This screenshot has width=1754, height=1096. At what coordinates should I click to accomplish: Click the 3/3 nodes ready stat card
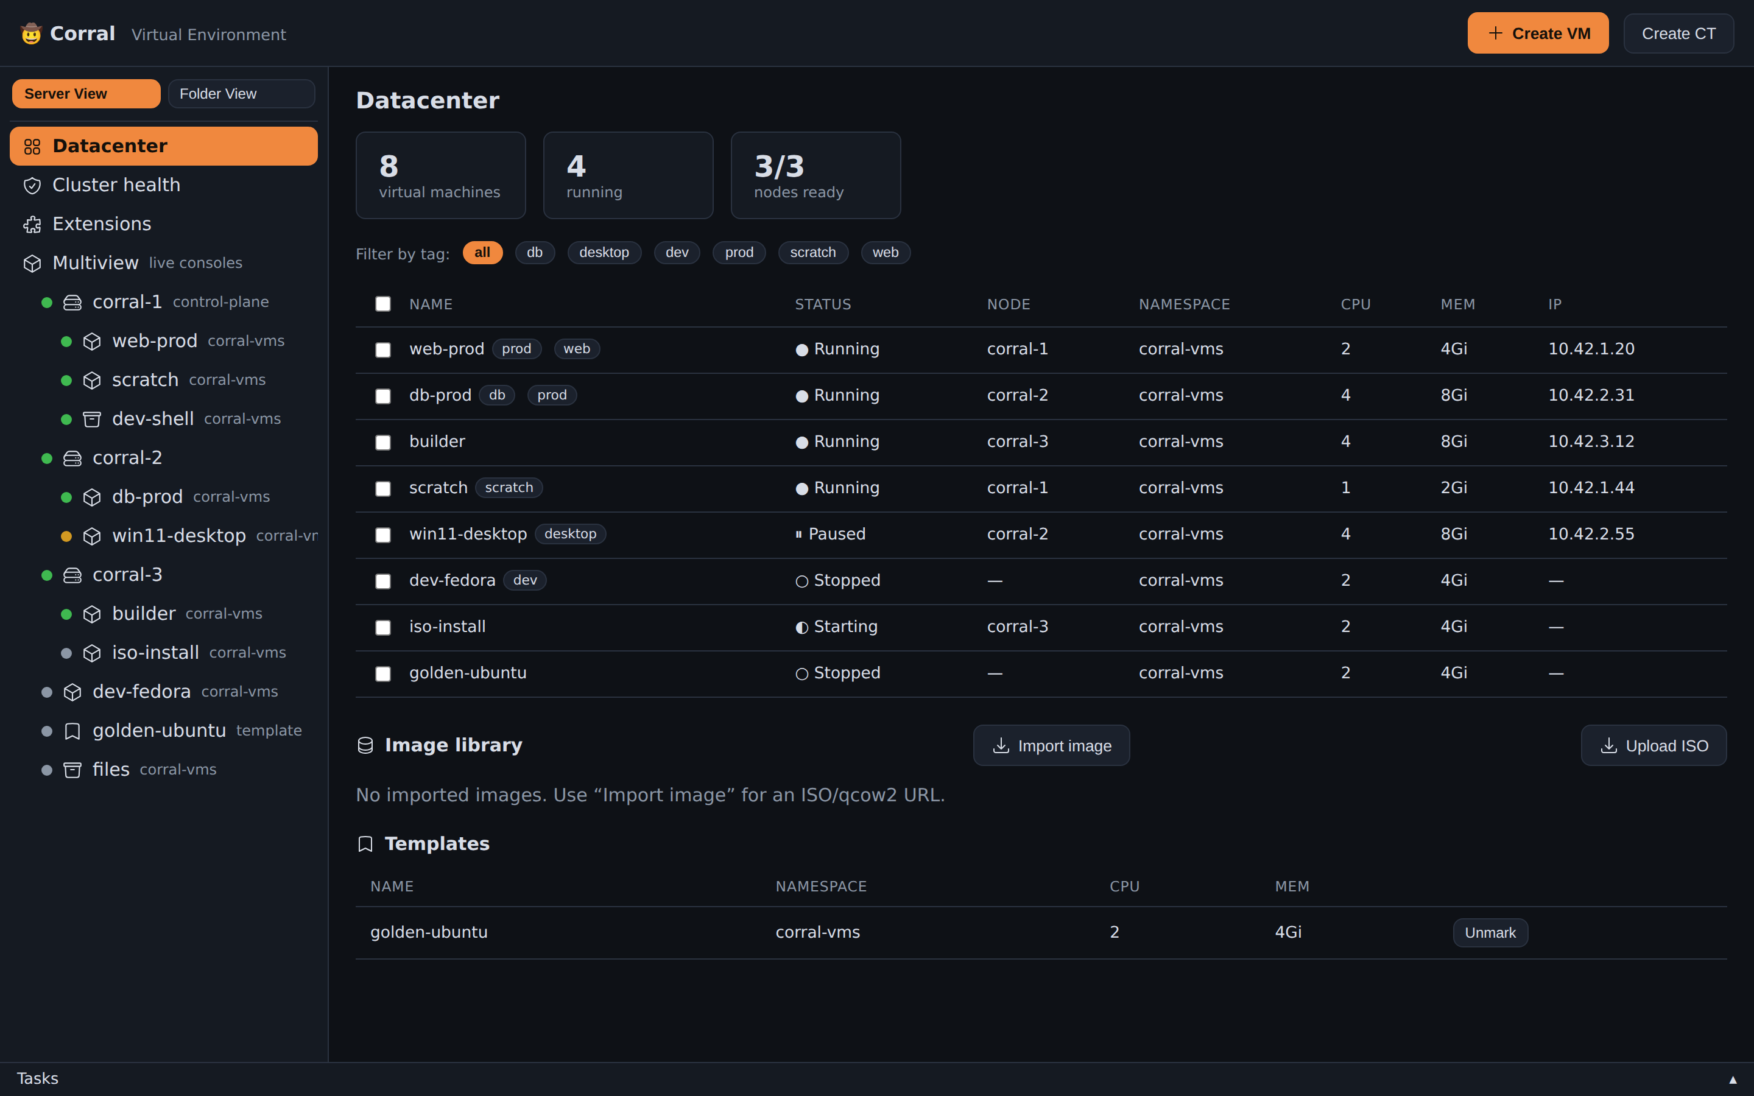pyautogui.click(x=816, y=175)
